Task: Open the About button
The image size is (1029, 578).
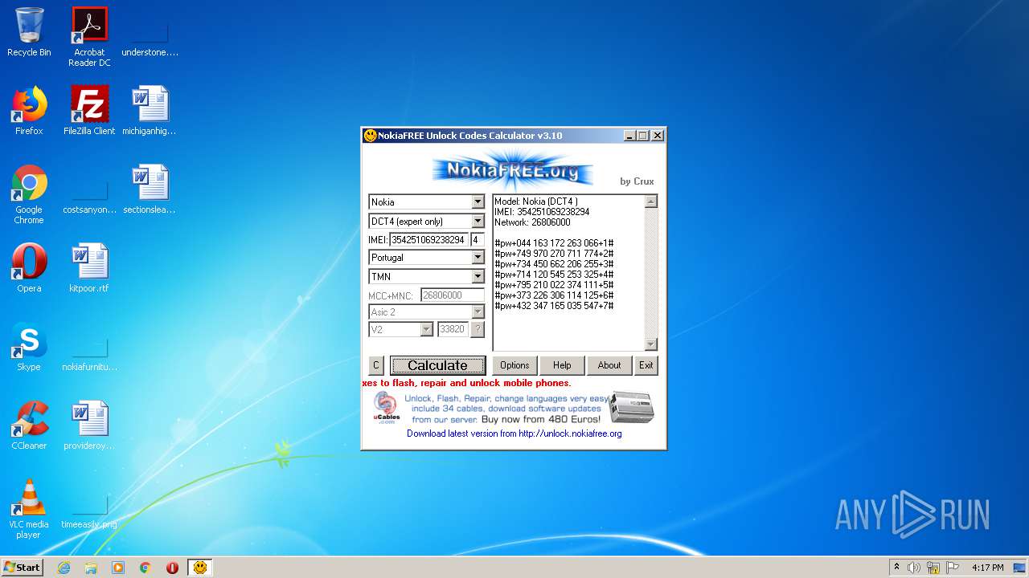Action: pyautogui.click(x=609, y=365)
